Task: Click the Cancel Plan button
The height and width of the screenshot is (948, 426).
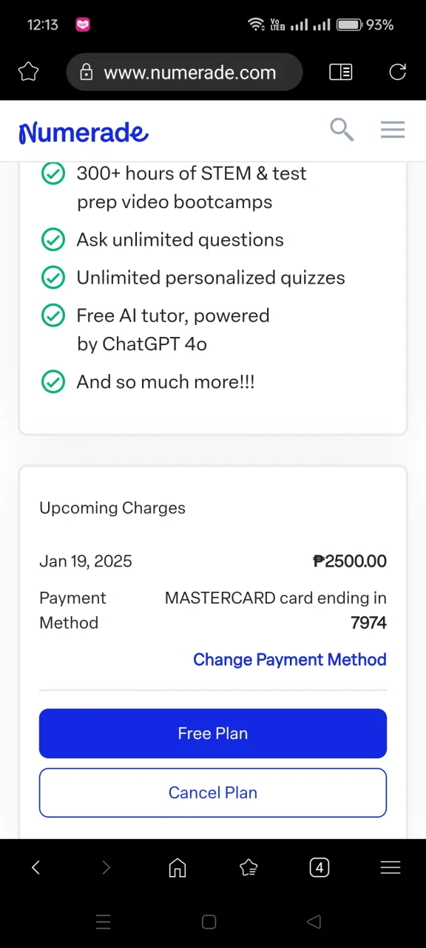Action: coord(213,792)
